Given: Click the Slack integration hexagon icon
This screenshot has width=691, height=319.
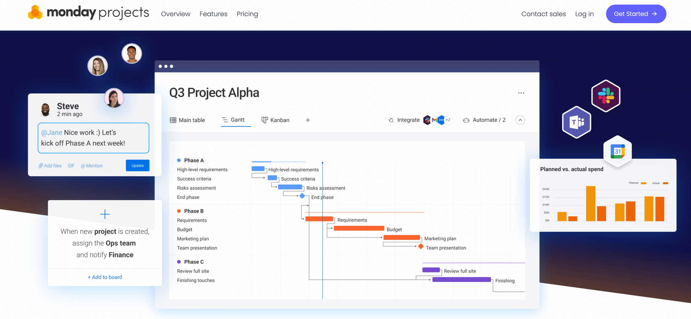Looking at the screenshot, I should [606, 96].
